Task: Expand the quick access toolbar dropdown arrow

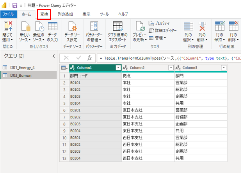Action: 21,6
